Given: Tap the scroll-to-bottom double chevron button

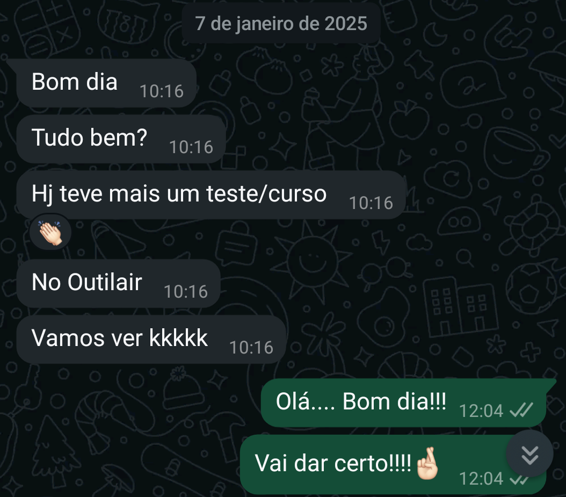Looking at the screenshot, I should [x=529, y=453].
